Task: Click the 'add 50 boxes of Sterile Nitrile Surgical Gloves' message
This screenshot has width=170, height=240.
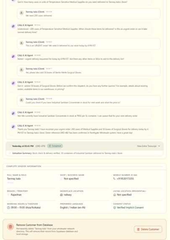Action: (54, 72)
